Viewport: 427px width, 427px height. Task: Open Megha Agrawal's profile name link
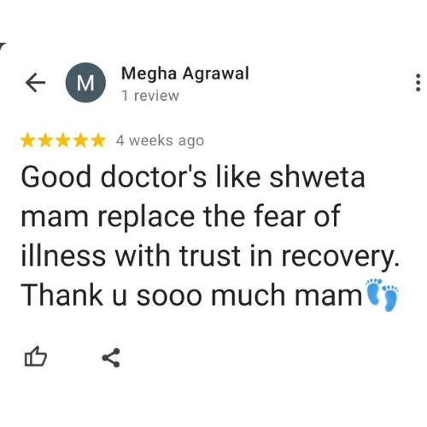pyautogui.click(x=185, y=73)
